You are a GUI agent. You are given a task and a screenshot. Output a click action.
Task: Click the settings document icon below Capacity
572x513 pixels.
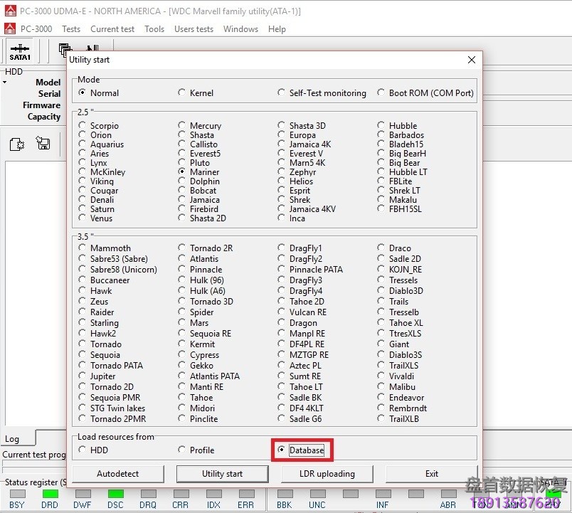click(17, 144)
